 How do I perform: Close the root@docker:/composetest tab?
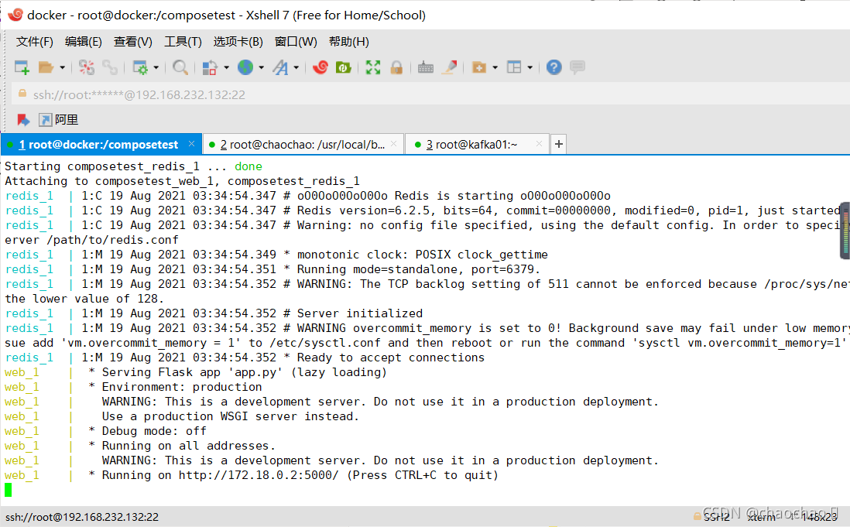point(193,145)
